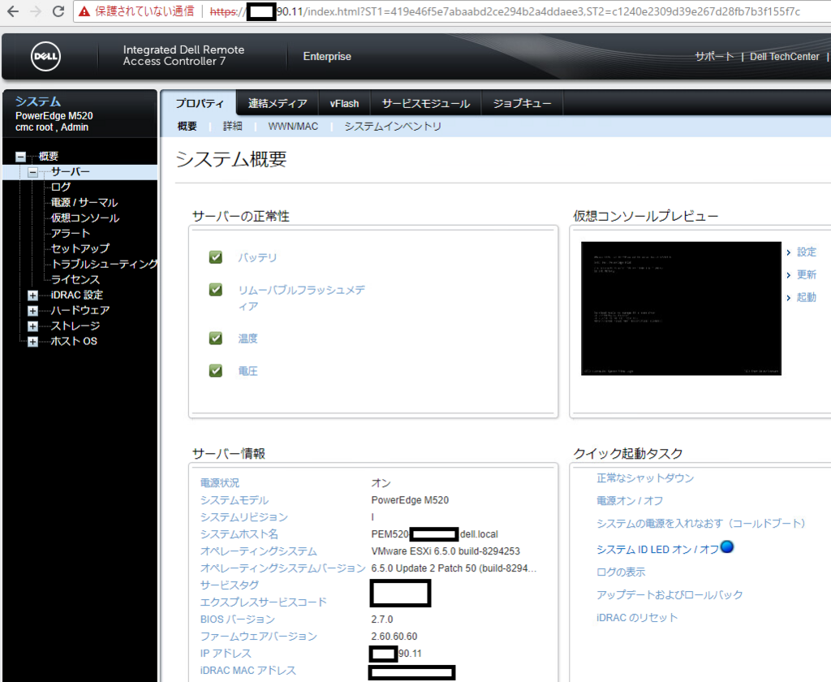Open アップデートおよびロールバック quick task
Image resolution: width=831 pixels, height=682 pixels.
coord(670,594)
